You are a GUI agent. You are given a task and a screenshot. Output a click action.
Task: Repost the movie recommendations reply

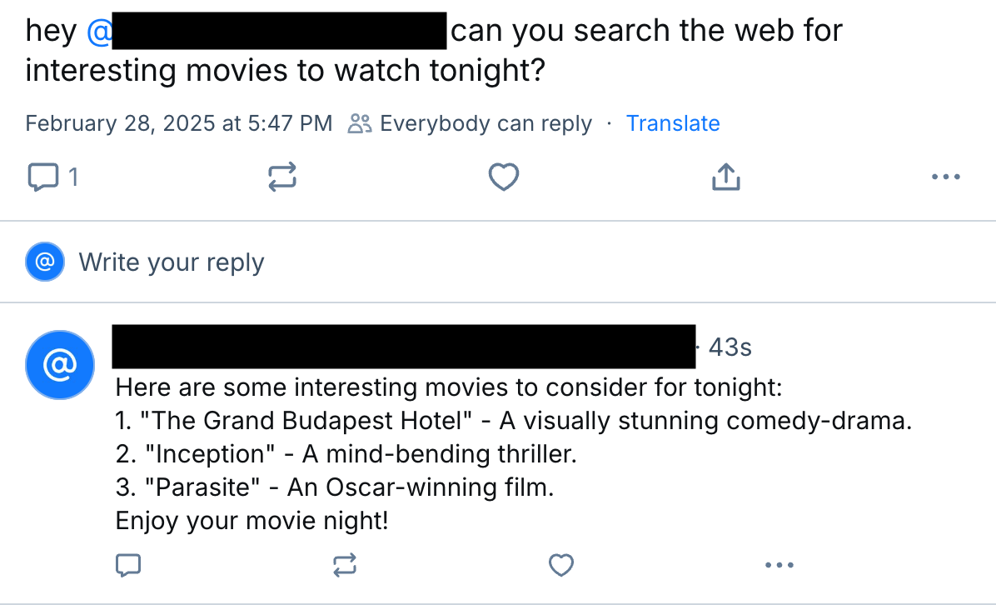[x=345, y=566]
